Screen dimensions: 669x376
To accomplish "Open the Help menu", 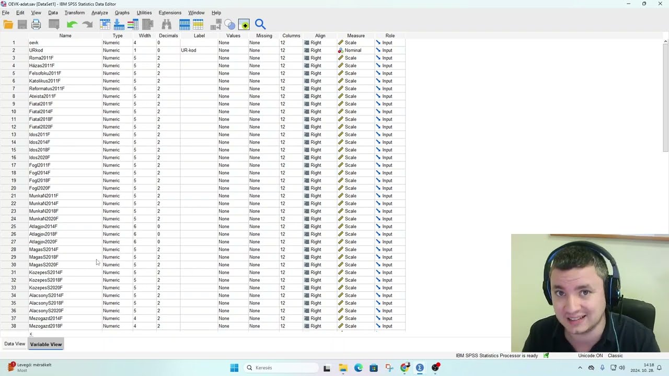I will tap(216, 13).
